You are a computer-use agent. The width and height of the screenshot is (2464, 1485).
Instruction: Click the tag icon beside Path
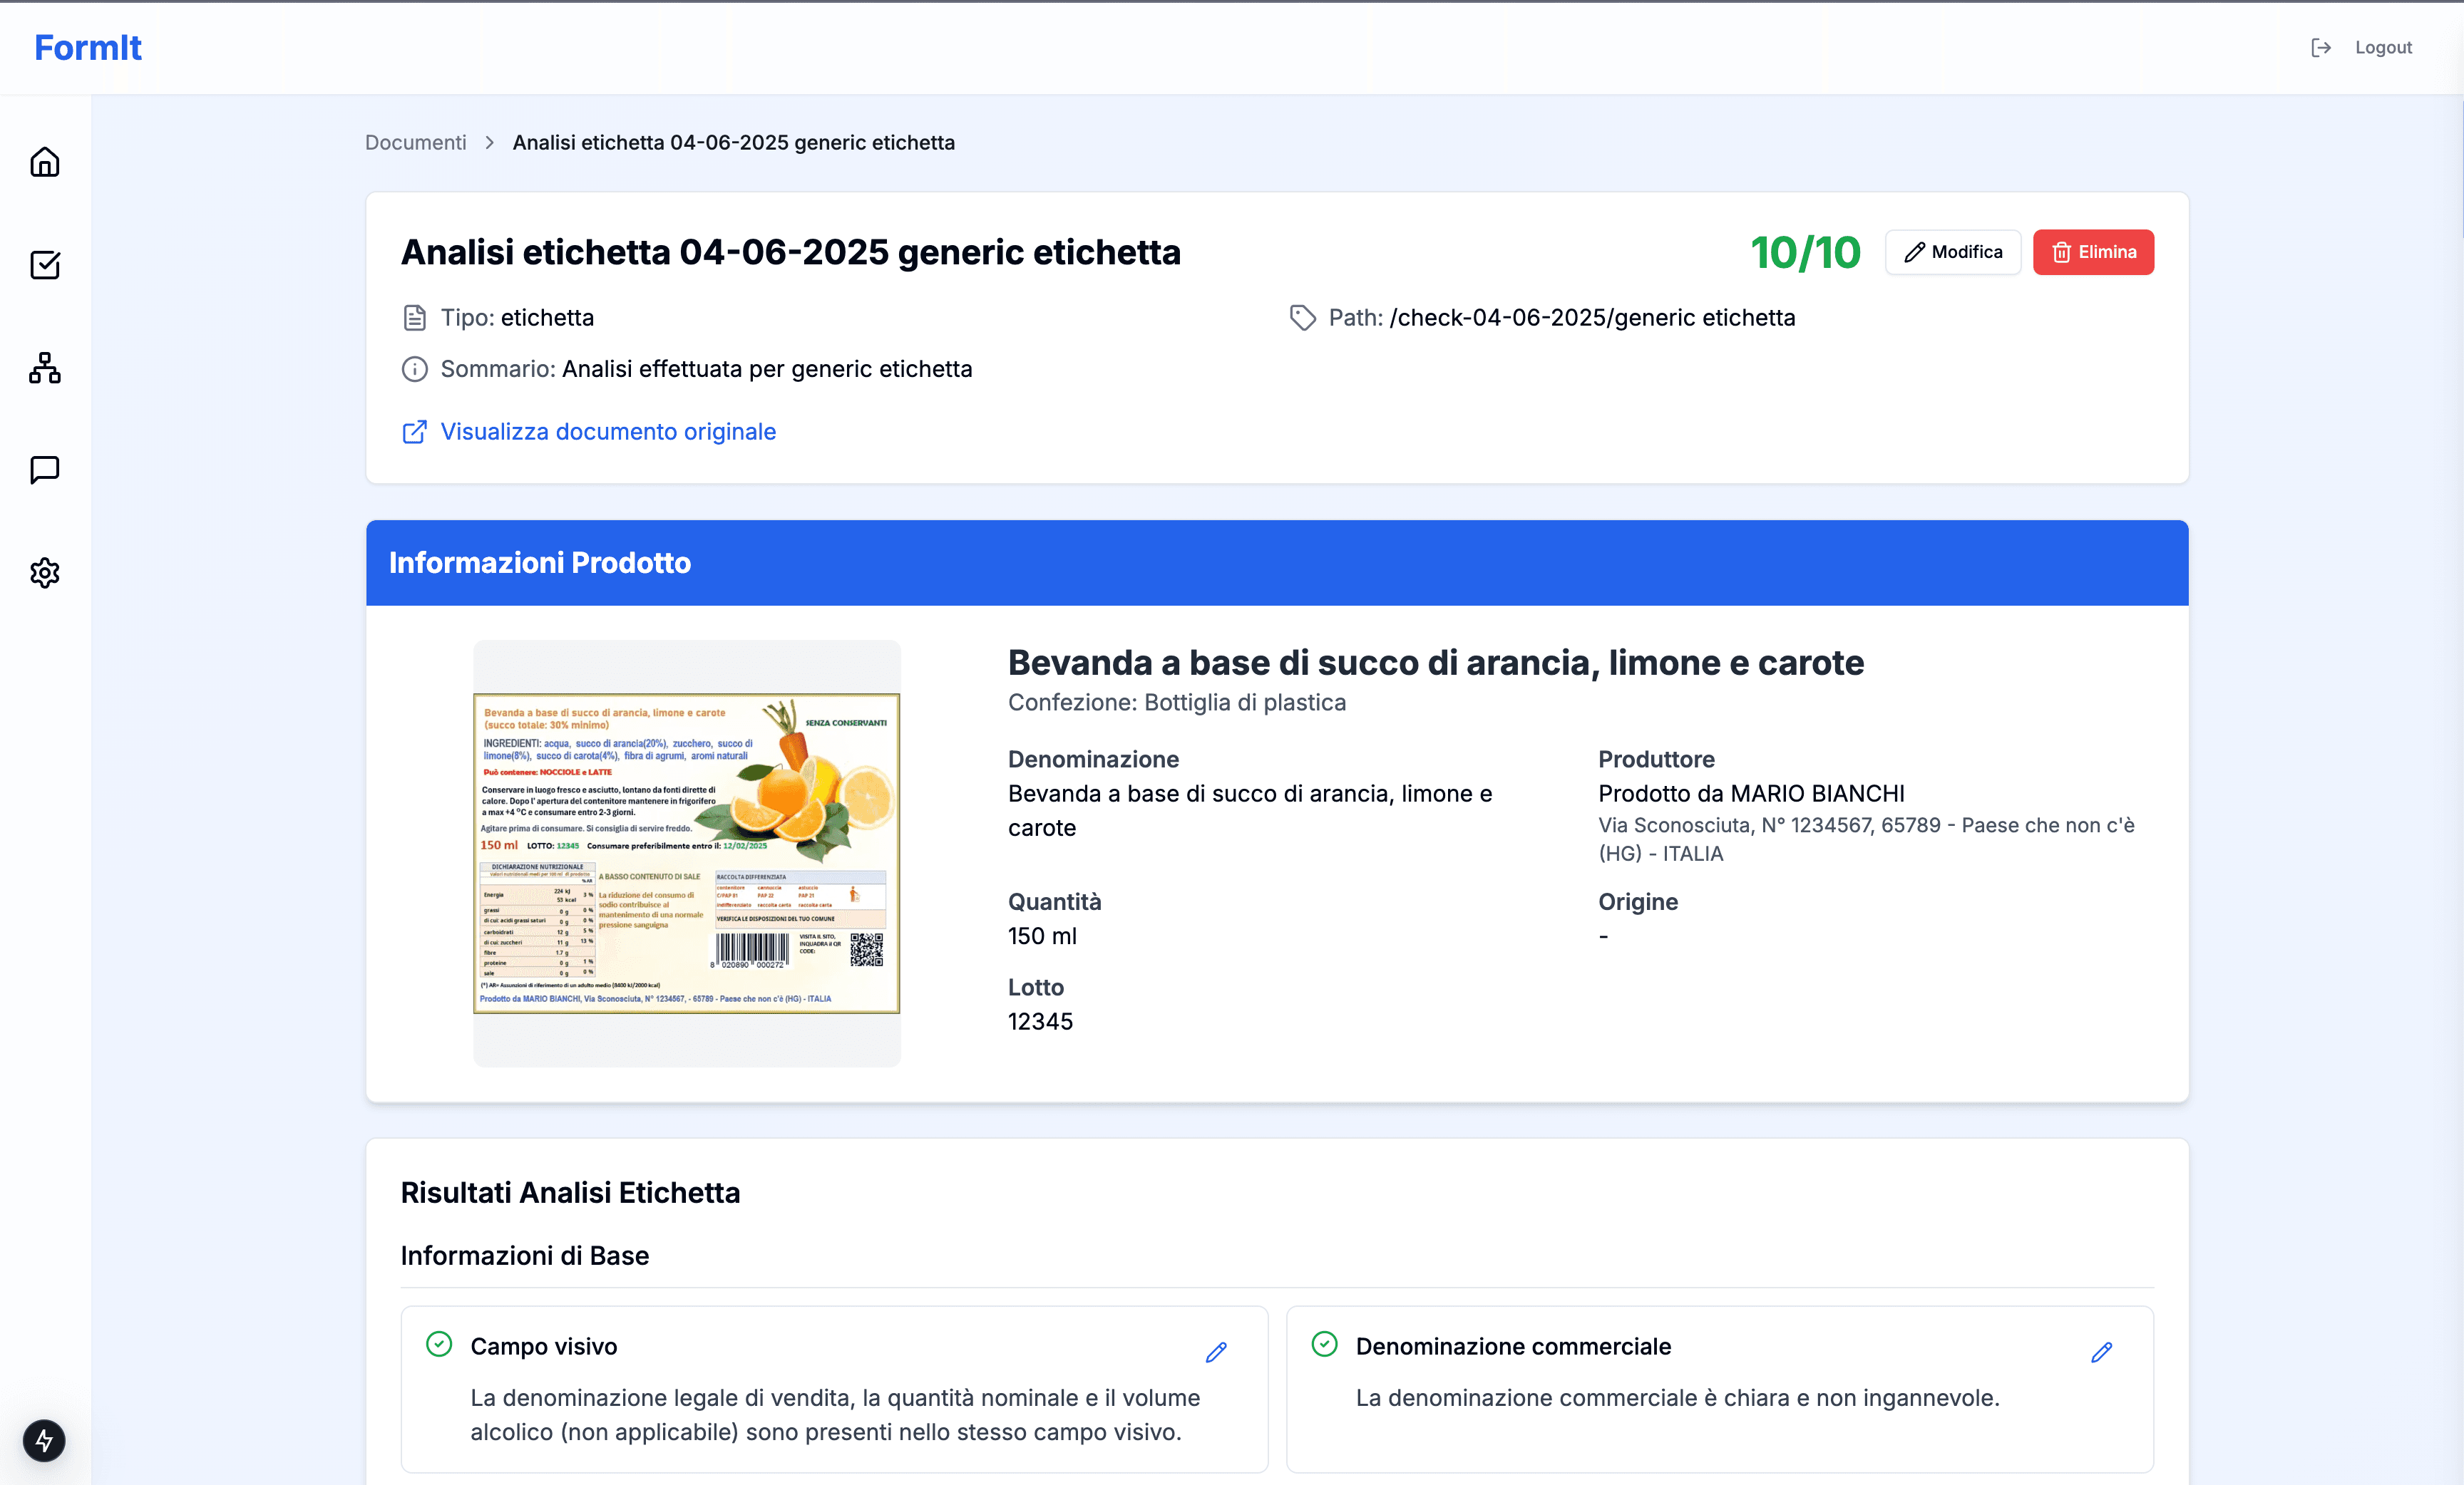pos(1302,318)
